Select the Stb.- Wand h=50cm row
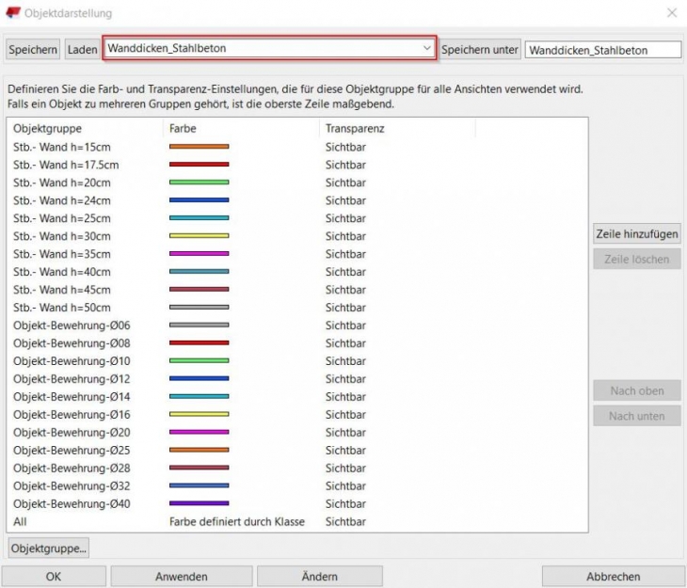The height and width of the screenshot is (588, 687). point(61,308)
